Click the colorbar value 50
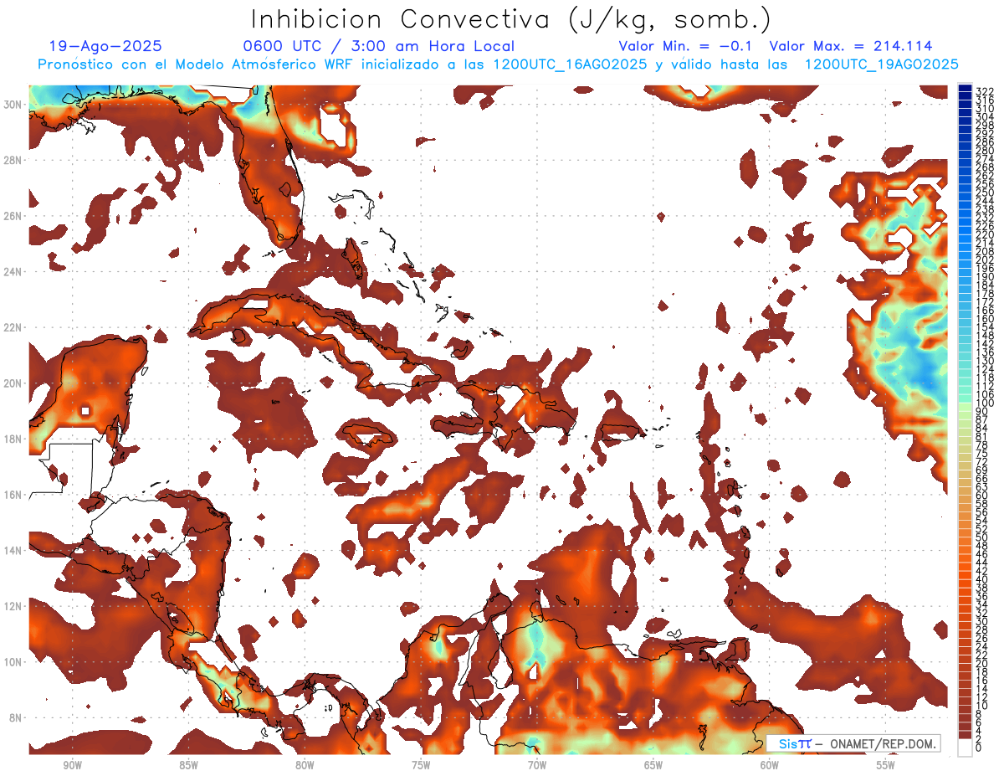 pyautogui.click(x=982, y=537)
